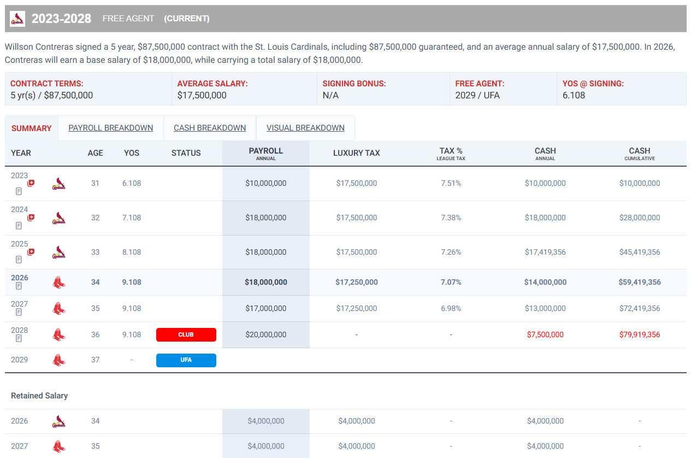Click the 2023-2028 contract header title
The image size is (697, 458).
click(x=61, y=19)
